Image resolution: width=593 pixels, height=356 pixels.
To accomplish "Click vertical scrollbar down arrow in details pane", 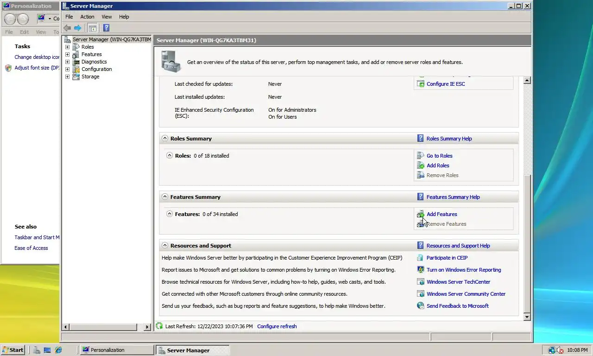I will (527, 317).
